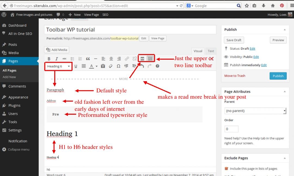Apply italic formatting

(x=57, y=59)
